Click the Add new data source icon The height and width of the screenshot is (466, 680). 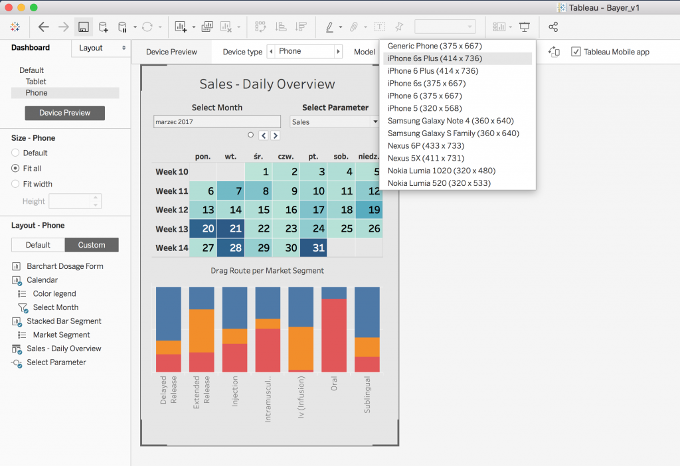(x=103, y=27)
